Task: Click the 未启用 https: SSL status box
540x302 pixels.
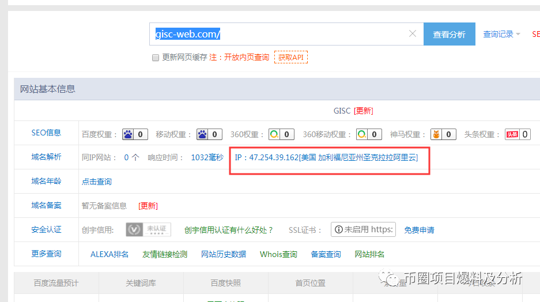Action: tap(363, 229)
